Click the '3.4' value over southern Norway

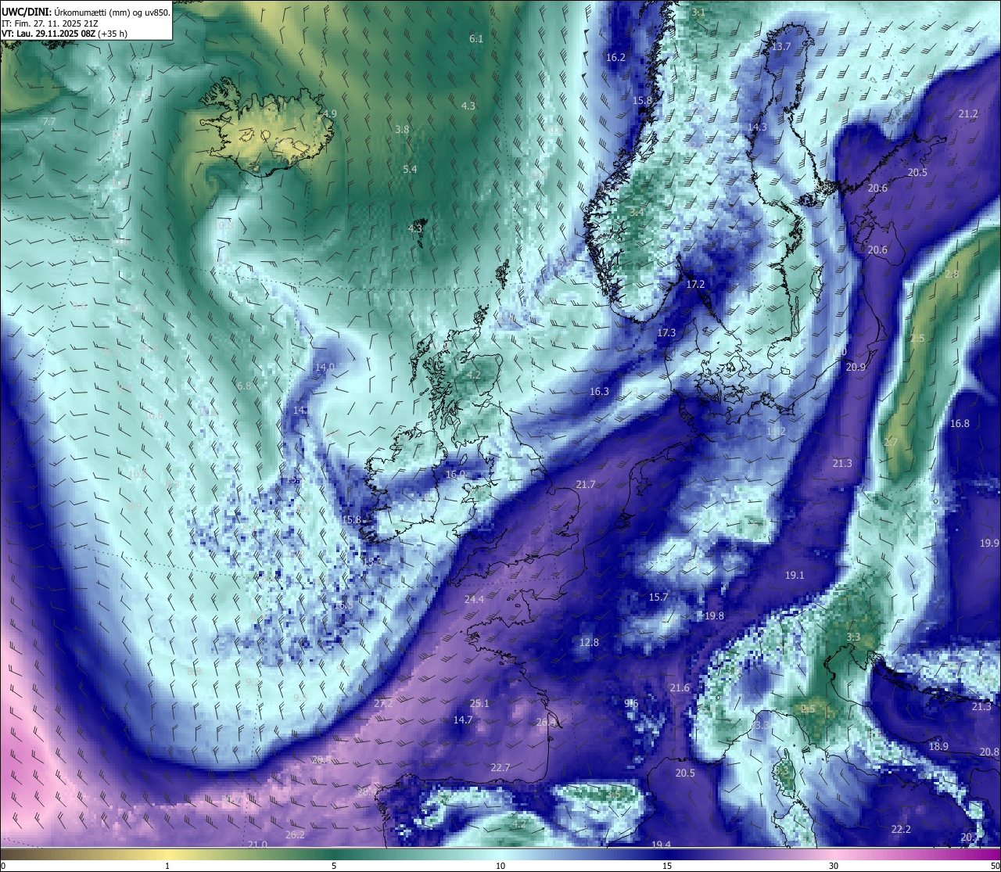click(x=637, y=212)
